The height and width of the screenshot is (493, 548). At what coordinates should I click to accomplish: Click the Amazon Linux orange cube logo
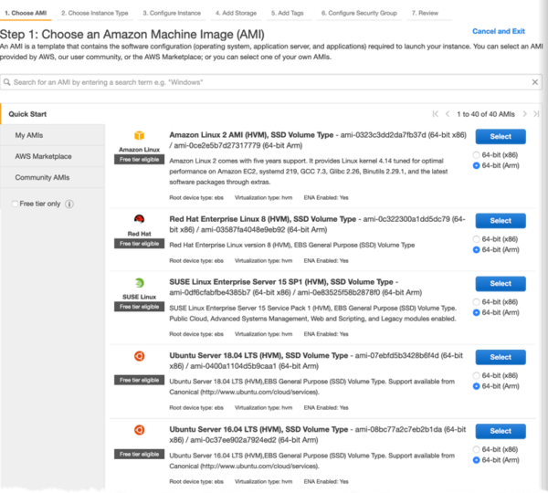(139, 135)
